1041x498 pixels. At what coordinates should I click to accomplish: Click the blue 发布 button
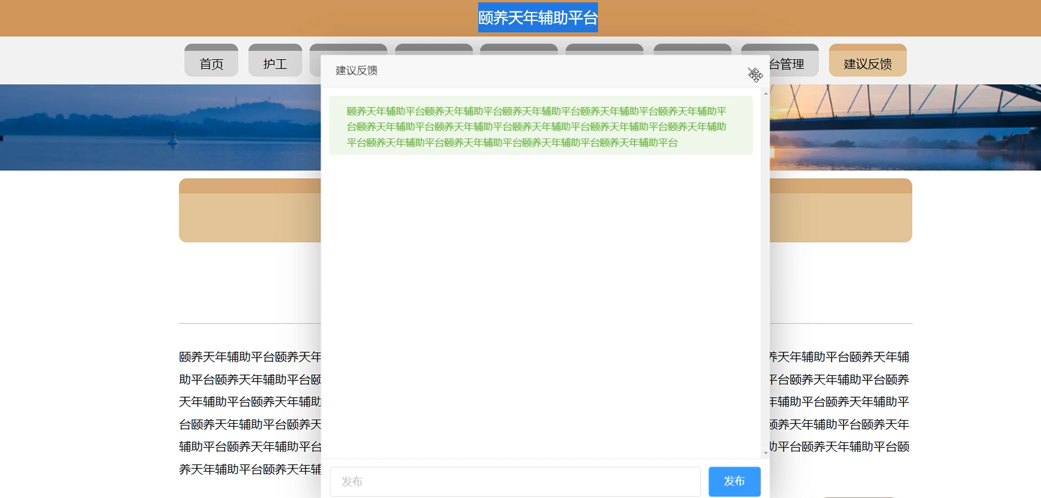pos(734,481)
